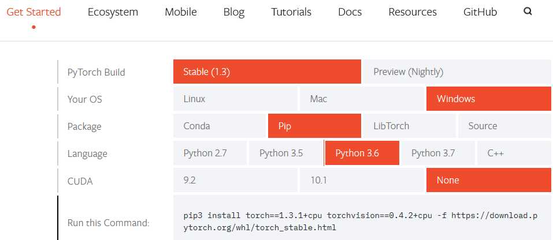The image size is (553, 240).
Task: Select the Conda package option
Action: tap(220, 126)
